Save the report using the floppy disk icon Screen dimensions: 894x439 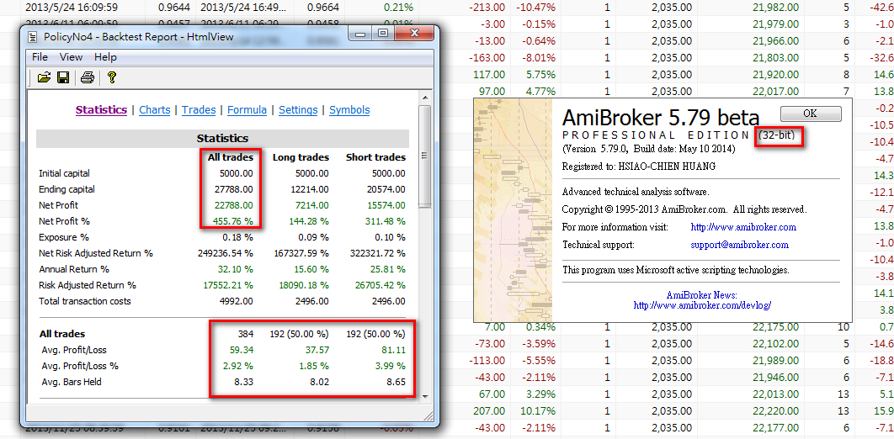tap(62, 77)
